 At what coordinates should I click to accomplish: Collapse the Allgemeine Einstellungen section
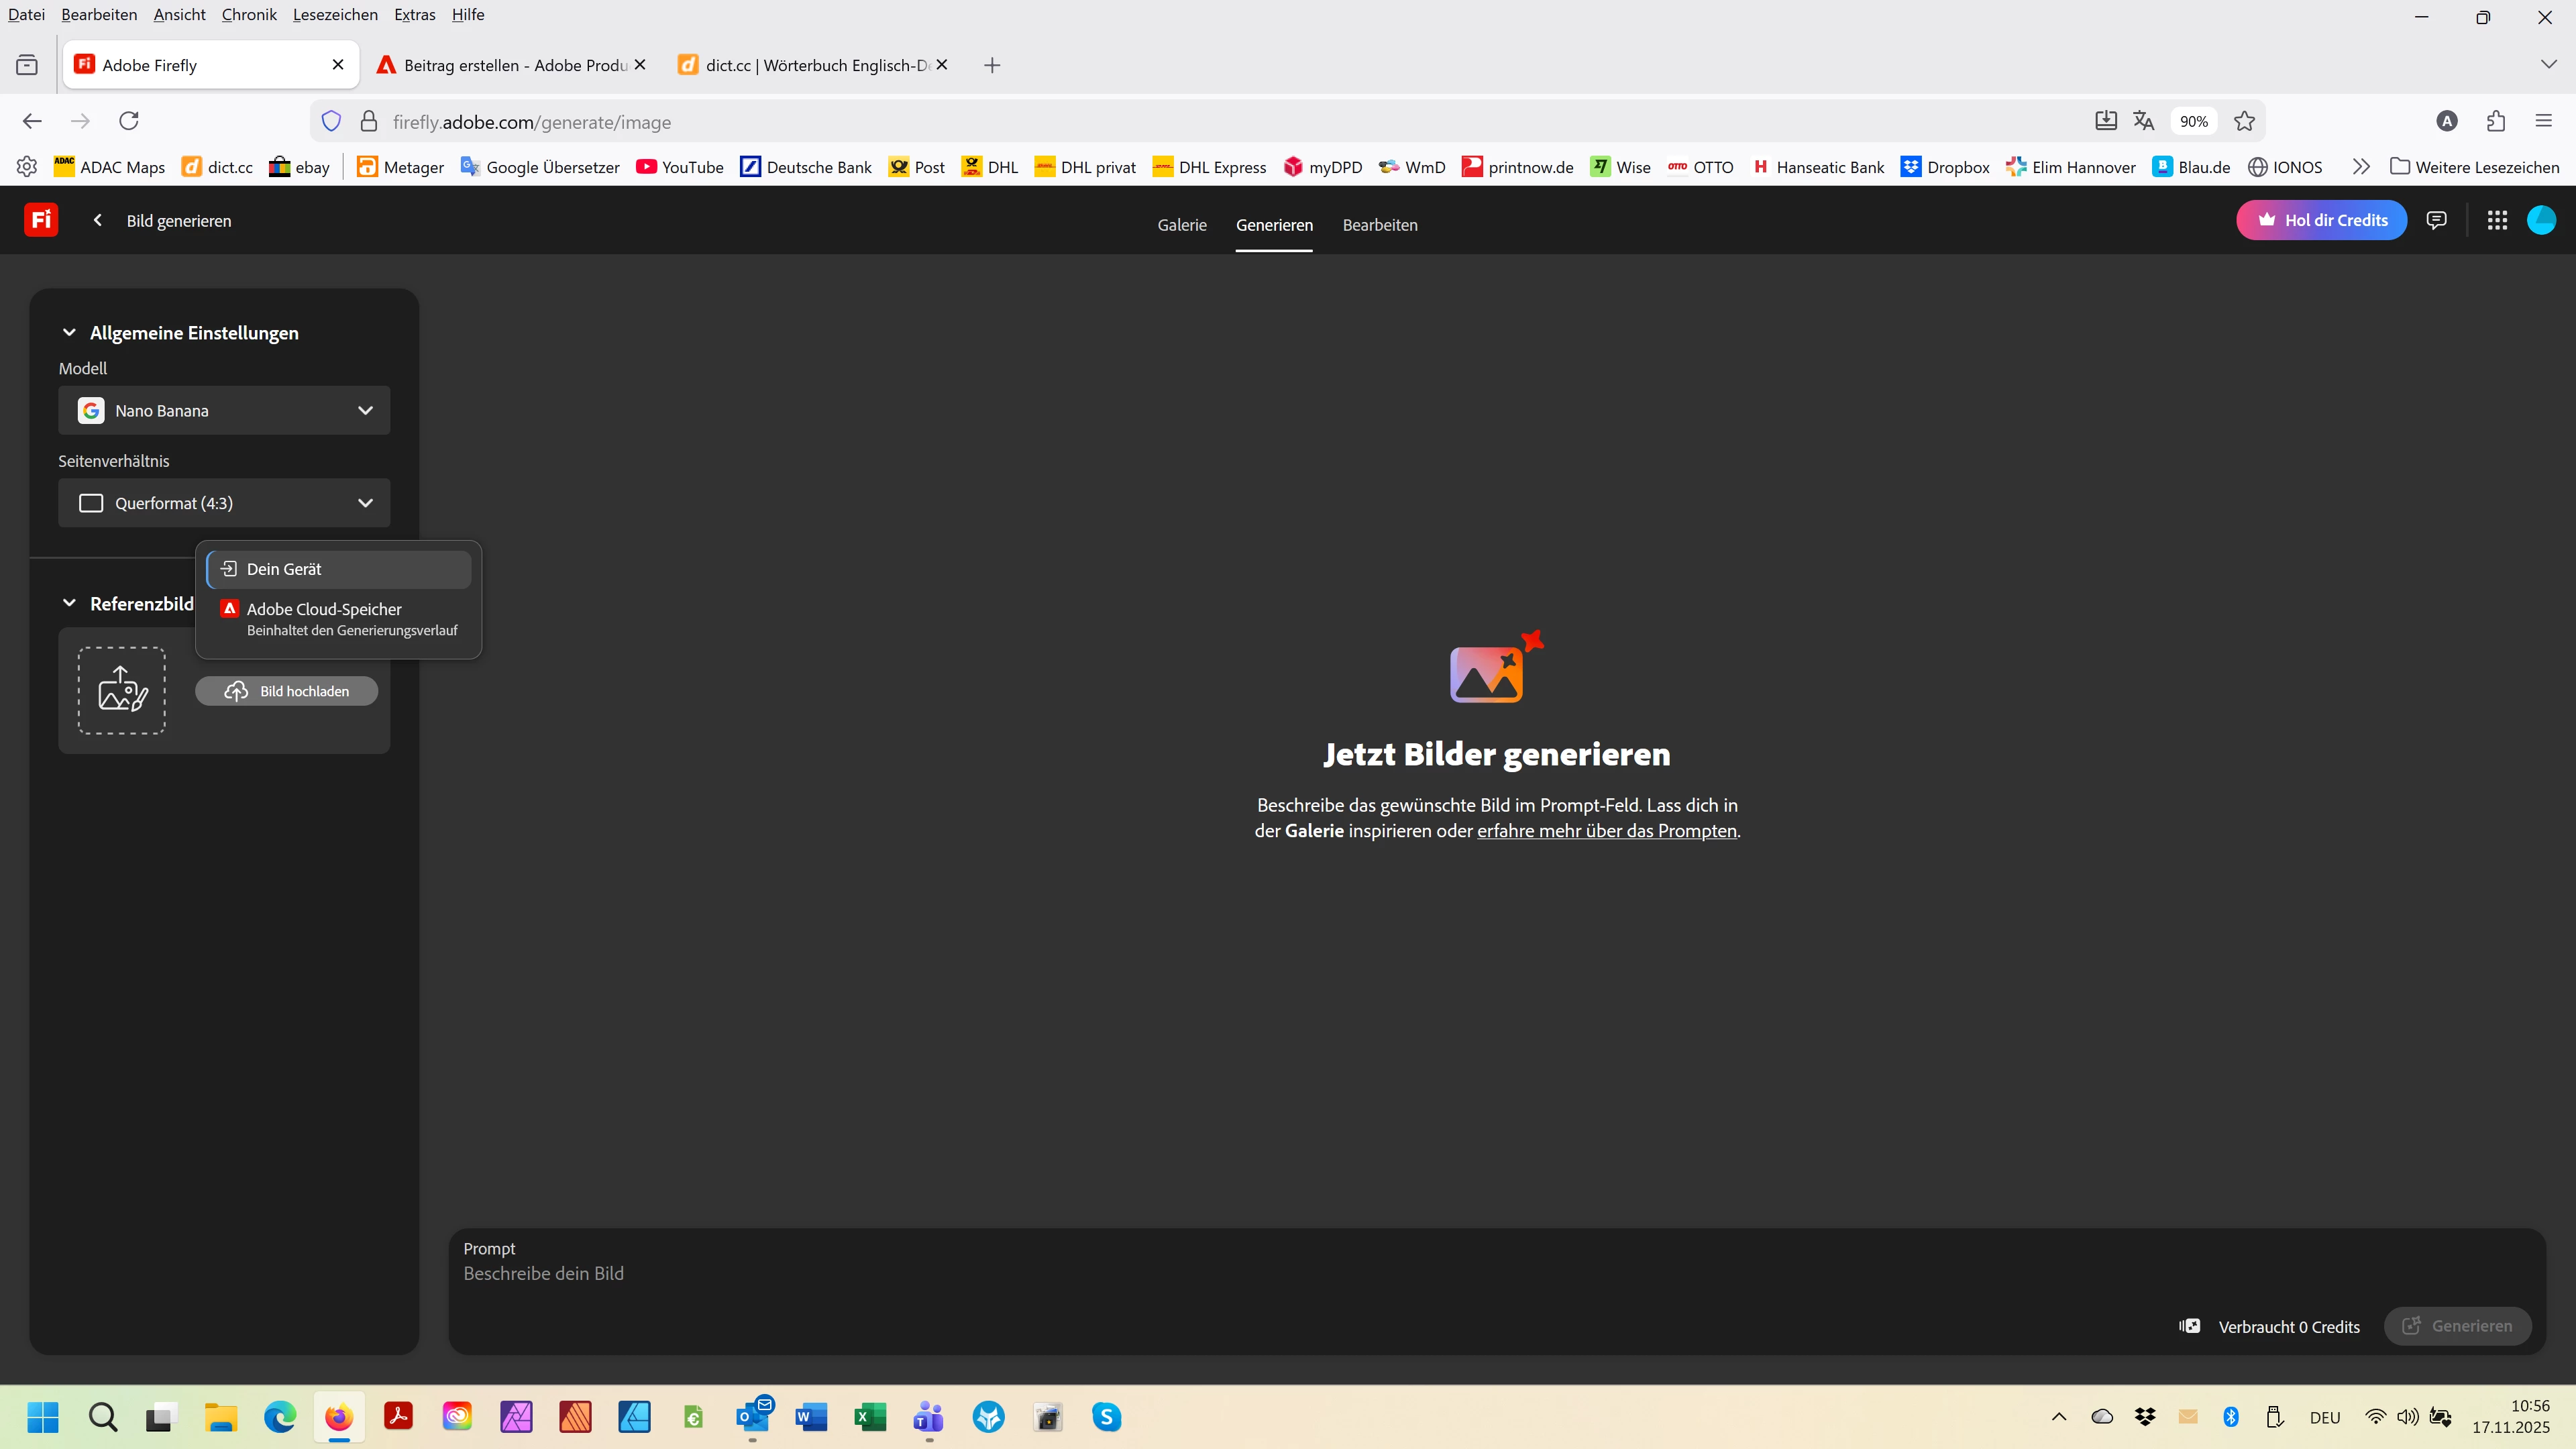(x=69, y=333)
